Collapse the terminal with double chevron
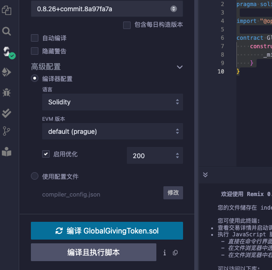 205,175
